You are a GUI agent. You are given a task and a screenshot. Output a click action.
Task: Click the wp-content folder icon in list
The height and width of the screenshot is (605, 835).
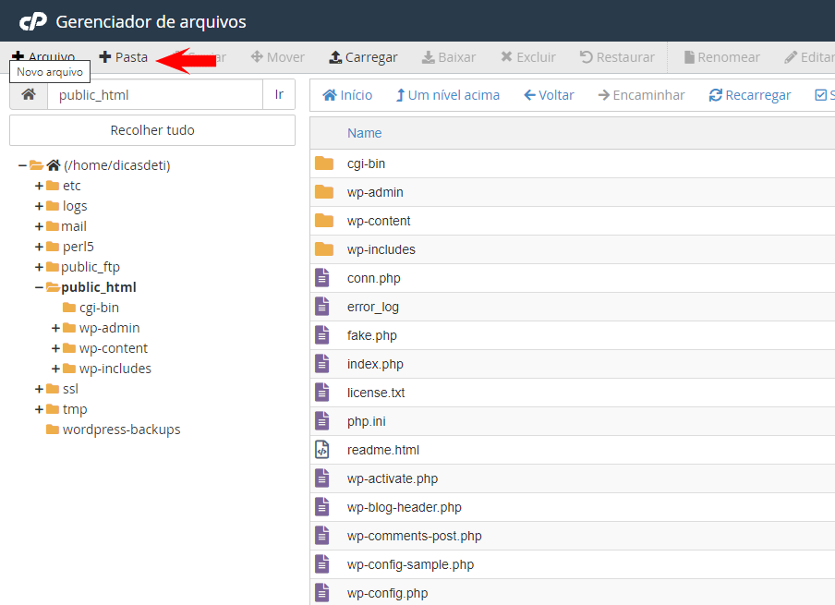pos(323,221)
